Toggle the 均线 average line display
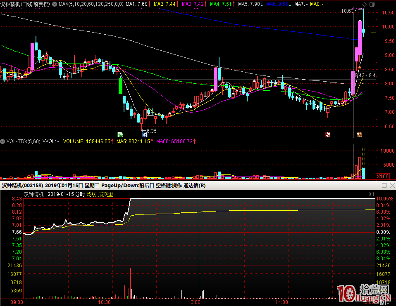Screen dimensions: 396x306 coord(91,194)
